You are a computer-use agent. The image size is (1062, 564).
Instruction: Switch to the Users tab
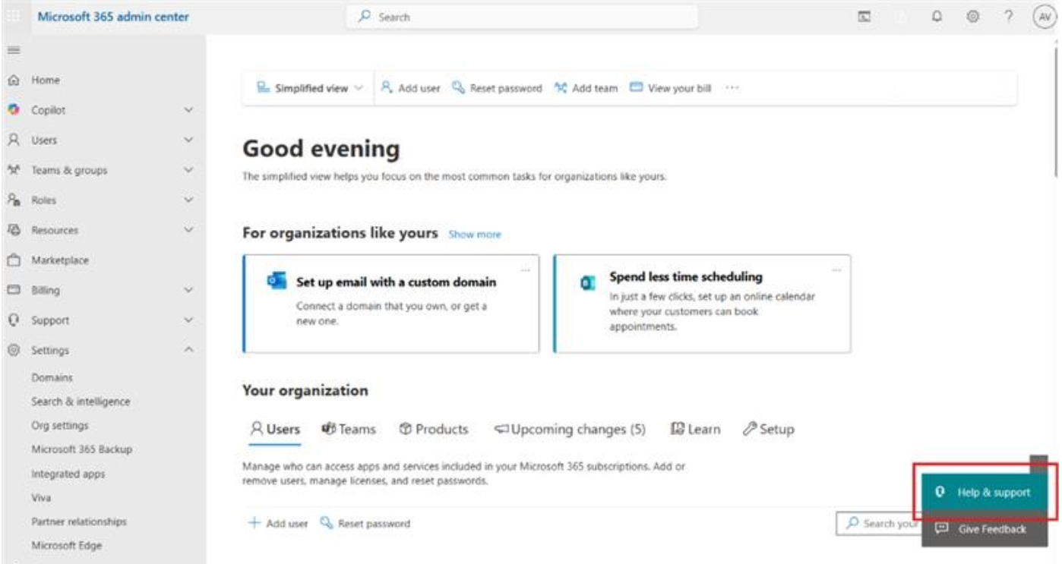[x=275, y=430]
